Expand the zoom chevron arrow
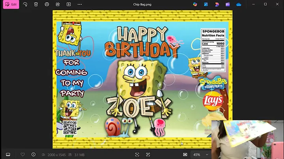The width and height of the screenshot is (284, 159). point(207,155)
